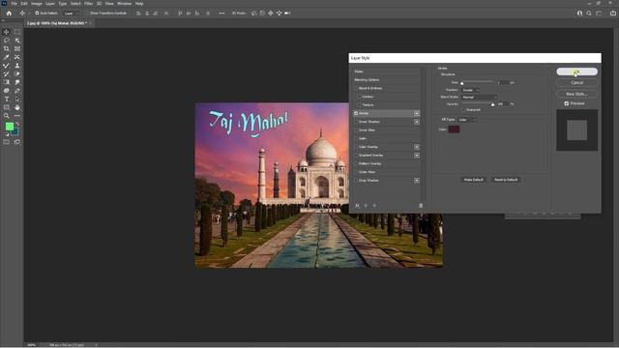Open the File menu
Image resolution: width=619 pixels, height=348 pixels.
(x=15, y=4)
